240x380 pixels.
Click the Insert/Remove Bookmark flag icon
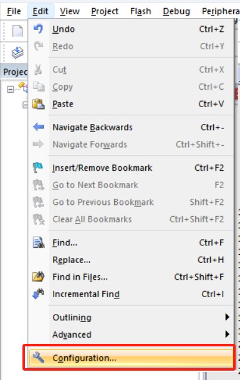tap(38, 168)
